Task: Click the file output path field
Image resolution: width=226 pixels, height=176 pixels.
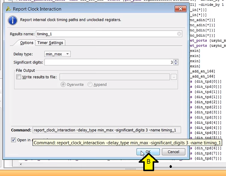Action: point(115,77)
